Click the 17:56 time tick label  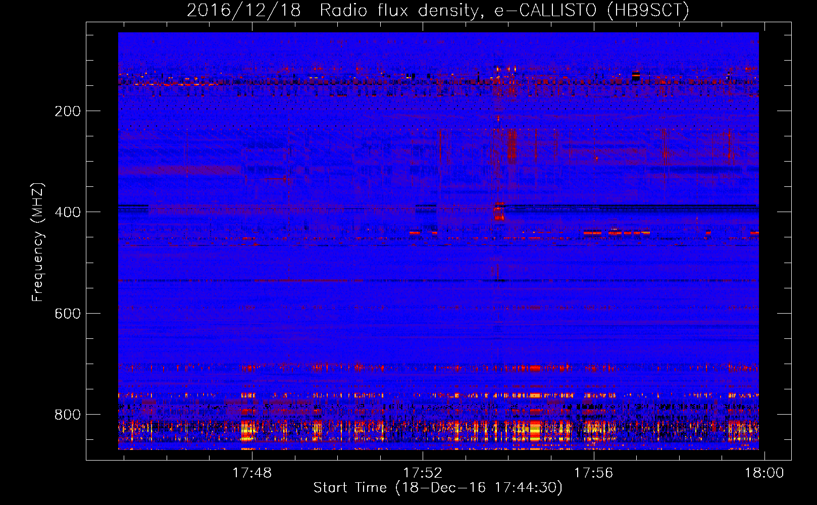click(x=594, y=473)
